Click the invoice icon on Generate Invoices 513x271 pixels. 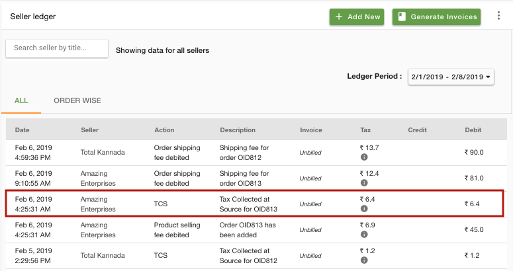click(402, 17)
